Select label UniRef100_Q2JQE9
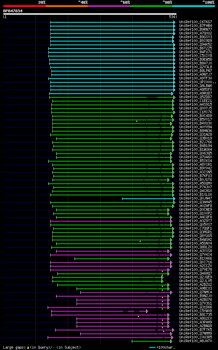Screen dimensions: 218x350 click(196, 277)
